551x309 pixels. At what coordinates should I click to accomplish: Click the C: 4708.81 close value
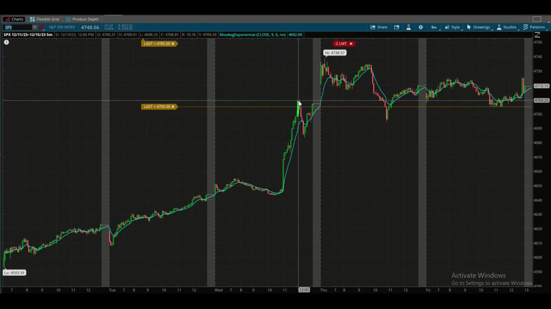click(170, 34)
